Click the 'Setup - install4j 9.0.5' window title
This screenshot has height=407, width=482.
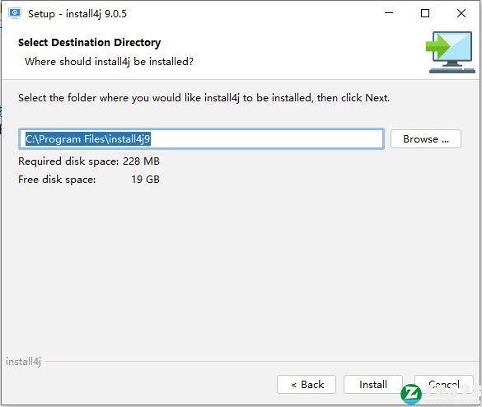point(77,13)
